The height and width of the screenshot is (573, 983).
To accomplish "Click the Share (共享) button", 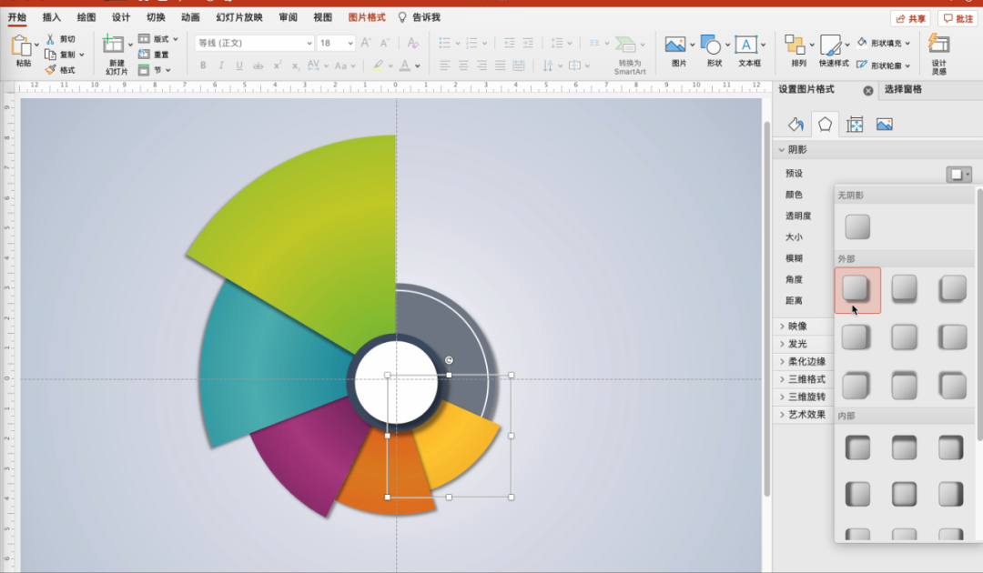I will point(910,19).
